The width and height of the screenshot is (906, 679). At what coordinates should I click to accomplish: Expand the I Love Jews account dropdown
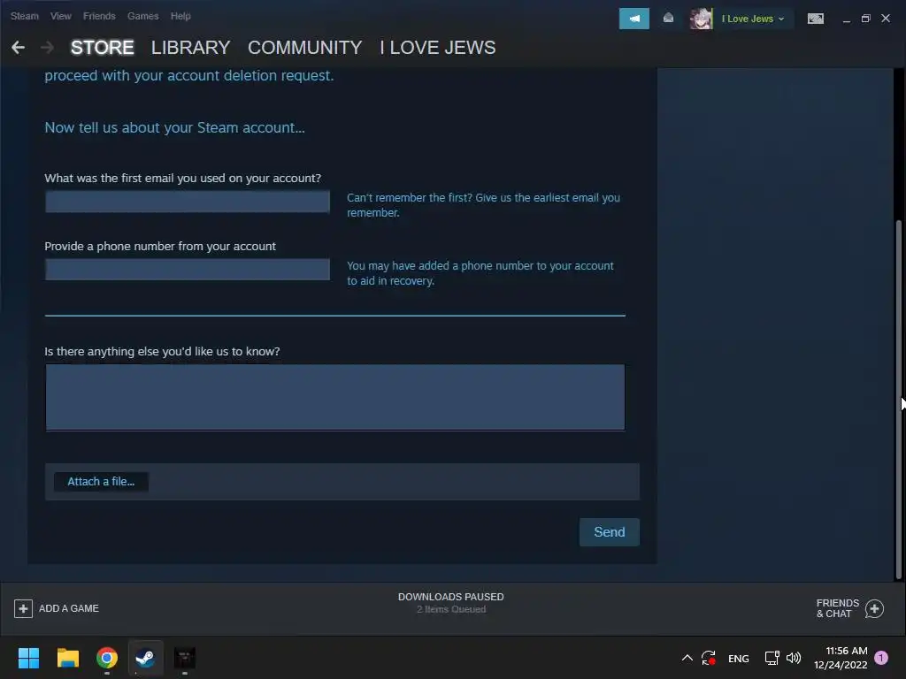pyautogui.click(x=753, y=19)
